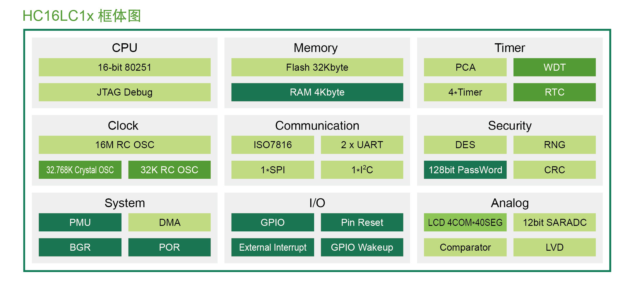Click the 12bit SARADC block

(554, 222)
